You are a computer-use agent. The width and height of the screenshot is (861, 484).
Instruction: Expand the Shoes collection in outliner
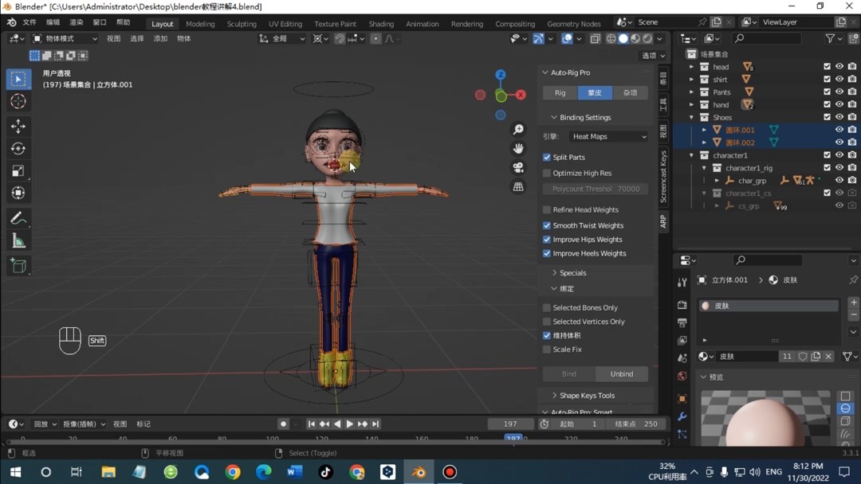coord(691,117)
